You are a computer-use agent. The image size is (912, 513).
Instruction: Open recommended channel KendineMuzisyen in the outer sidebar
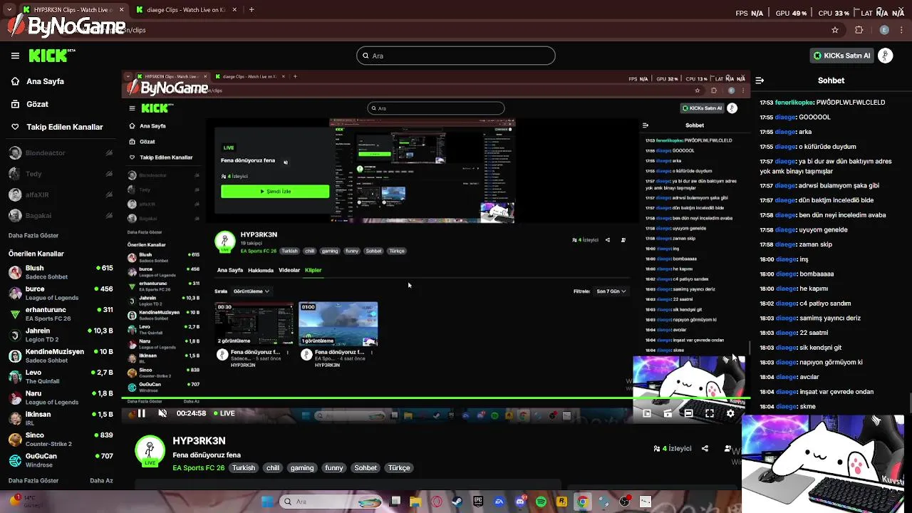click(x=61, y=356)
